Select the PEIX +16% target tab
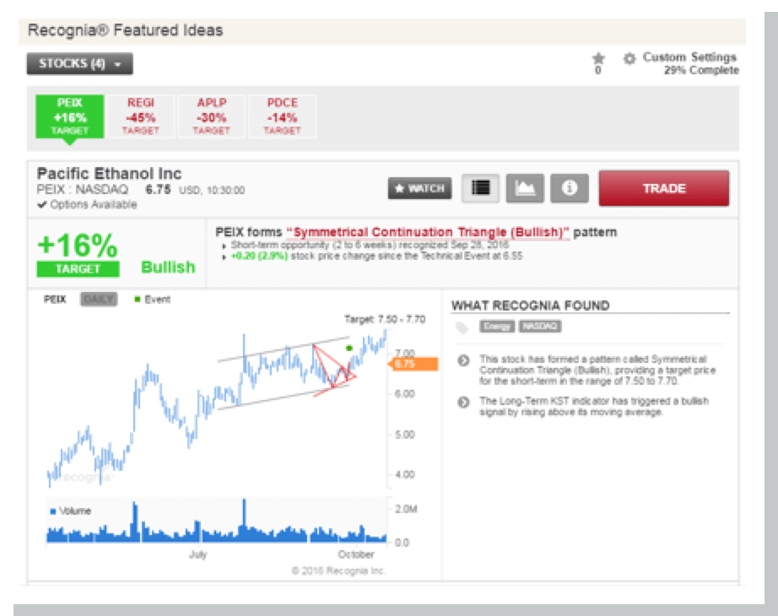778x616 pixels. click(x=69, y=116)
